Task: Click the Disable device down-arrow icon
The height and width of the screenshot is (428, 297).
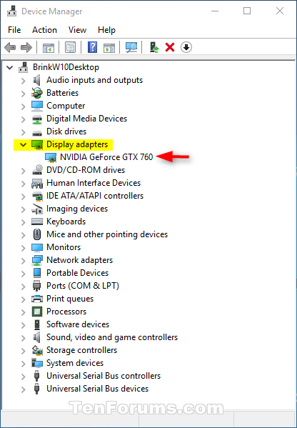Action: (x=186, y=47)
